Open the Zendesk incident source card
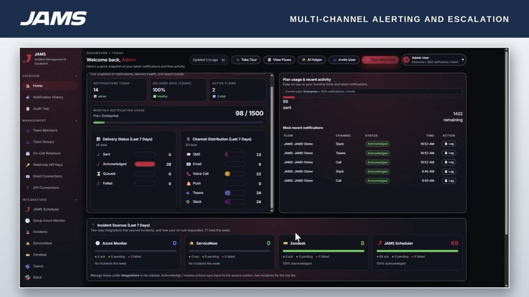Screen dimensions: 529x297 click(x=323, y=253)
